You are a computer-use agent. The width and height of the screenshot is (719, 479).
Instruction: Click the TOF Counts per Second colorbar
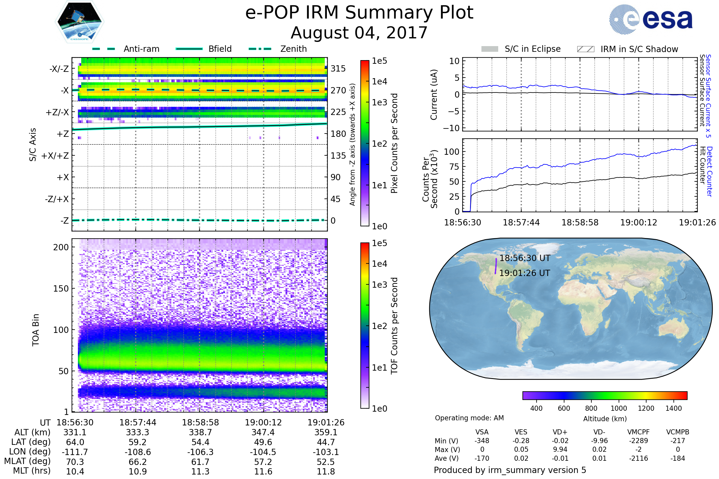point(365,325)
